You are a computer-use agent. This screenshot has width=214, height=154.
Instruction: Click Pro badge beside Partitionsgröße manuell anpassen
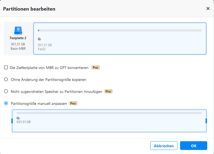(73, 103)
